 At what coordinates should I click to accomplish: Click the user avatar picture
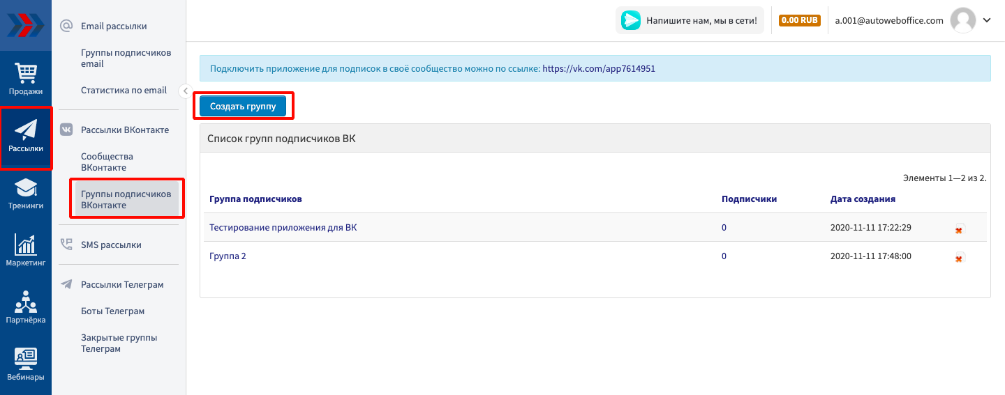pyautogui.click(x=963, y=21)
